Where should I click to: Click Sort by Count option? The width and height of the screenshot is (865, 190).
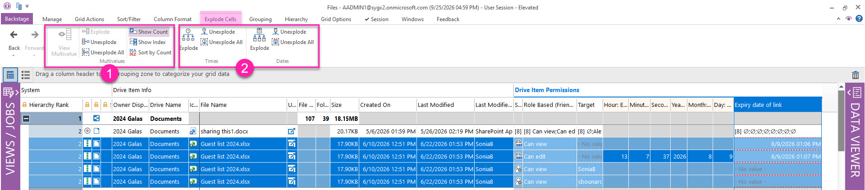151,53
